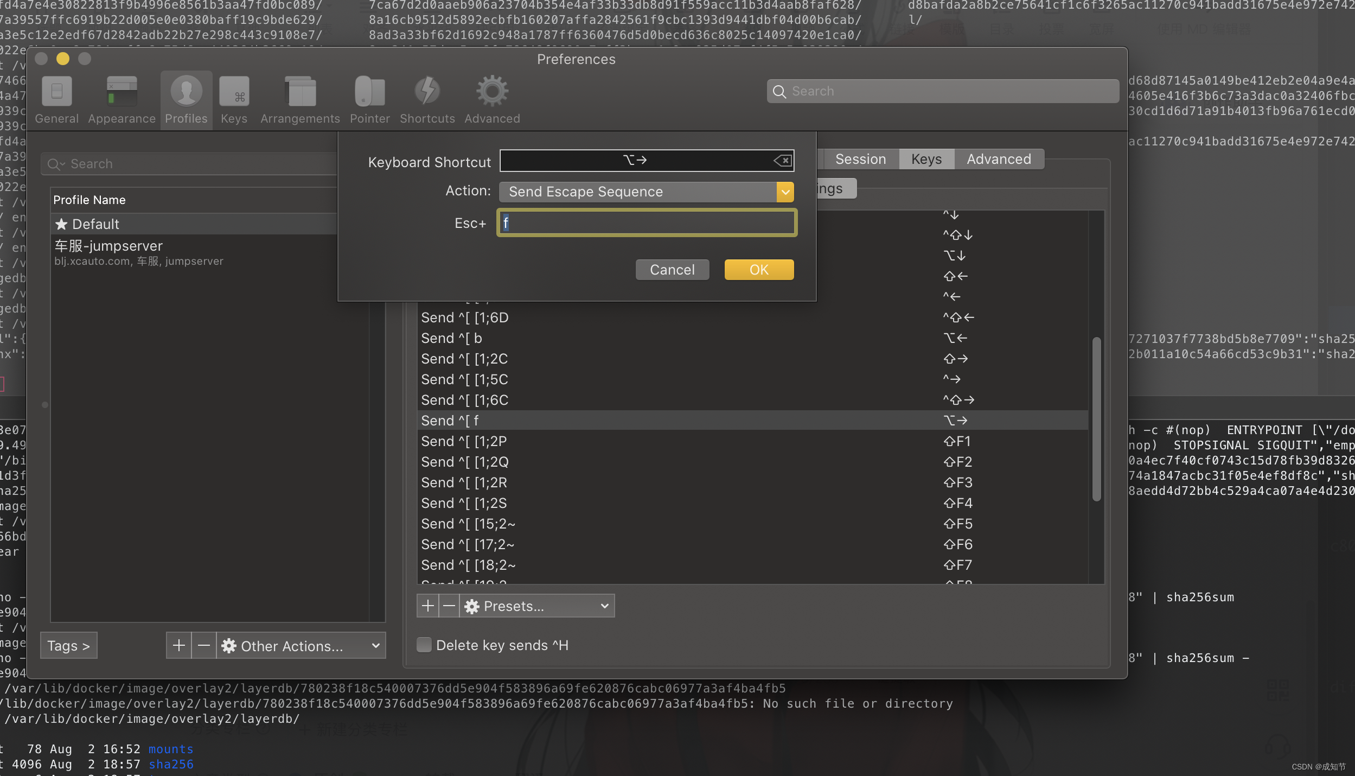Enable Delete key sends ^H

[424, 645]
